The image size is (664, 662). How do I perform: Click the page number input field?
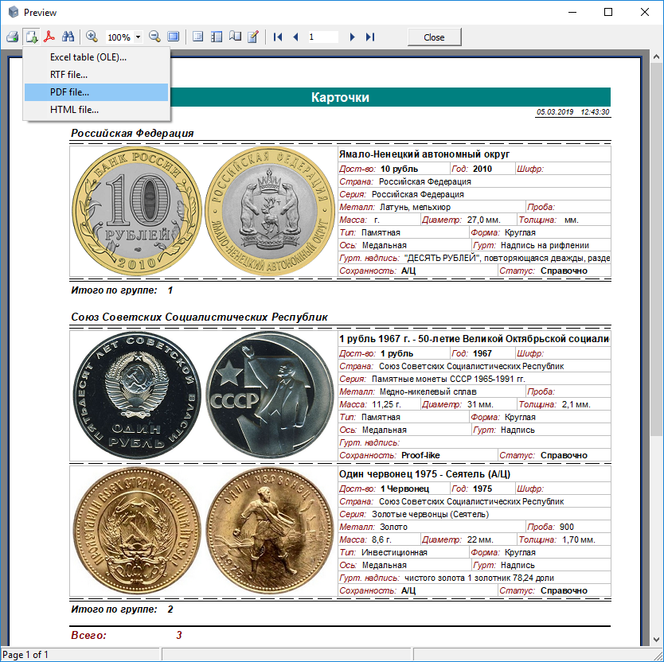[322, 37]
